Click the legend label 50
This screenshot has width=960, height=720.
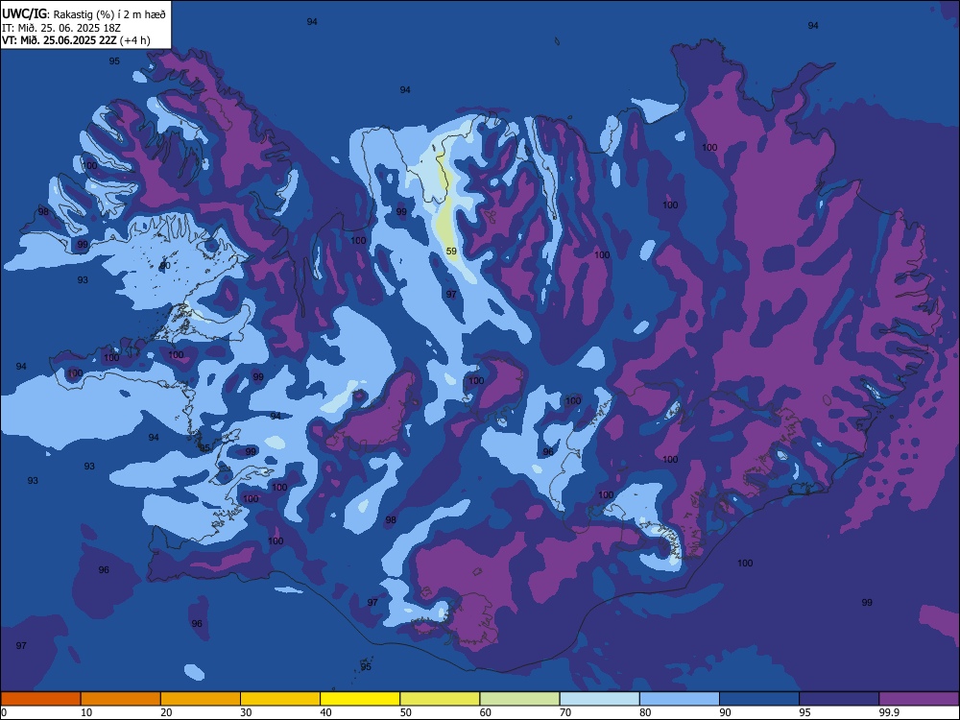pos(406,712)
